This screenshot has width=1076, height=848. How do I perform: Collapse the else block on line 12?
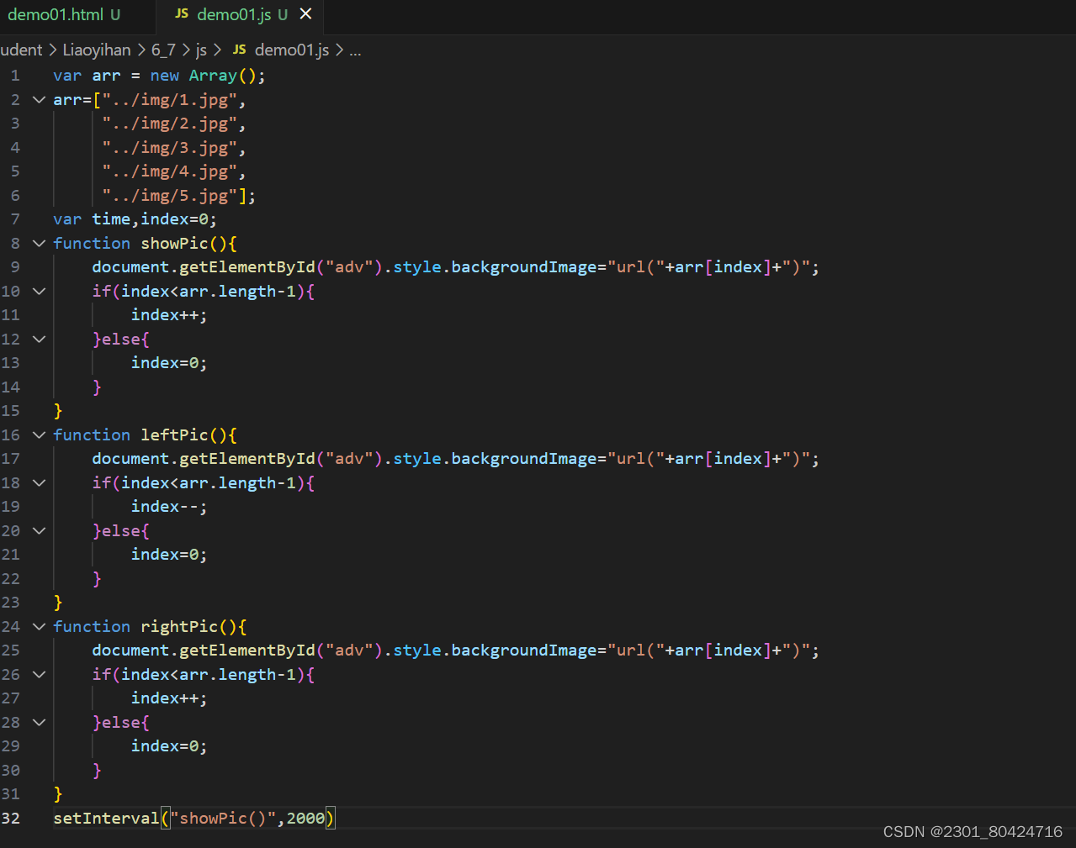click(38, 339)
